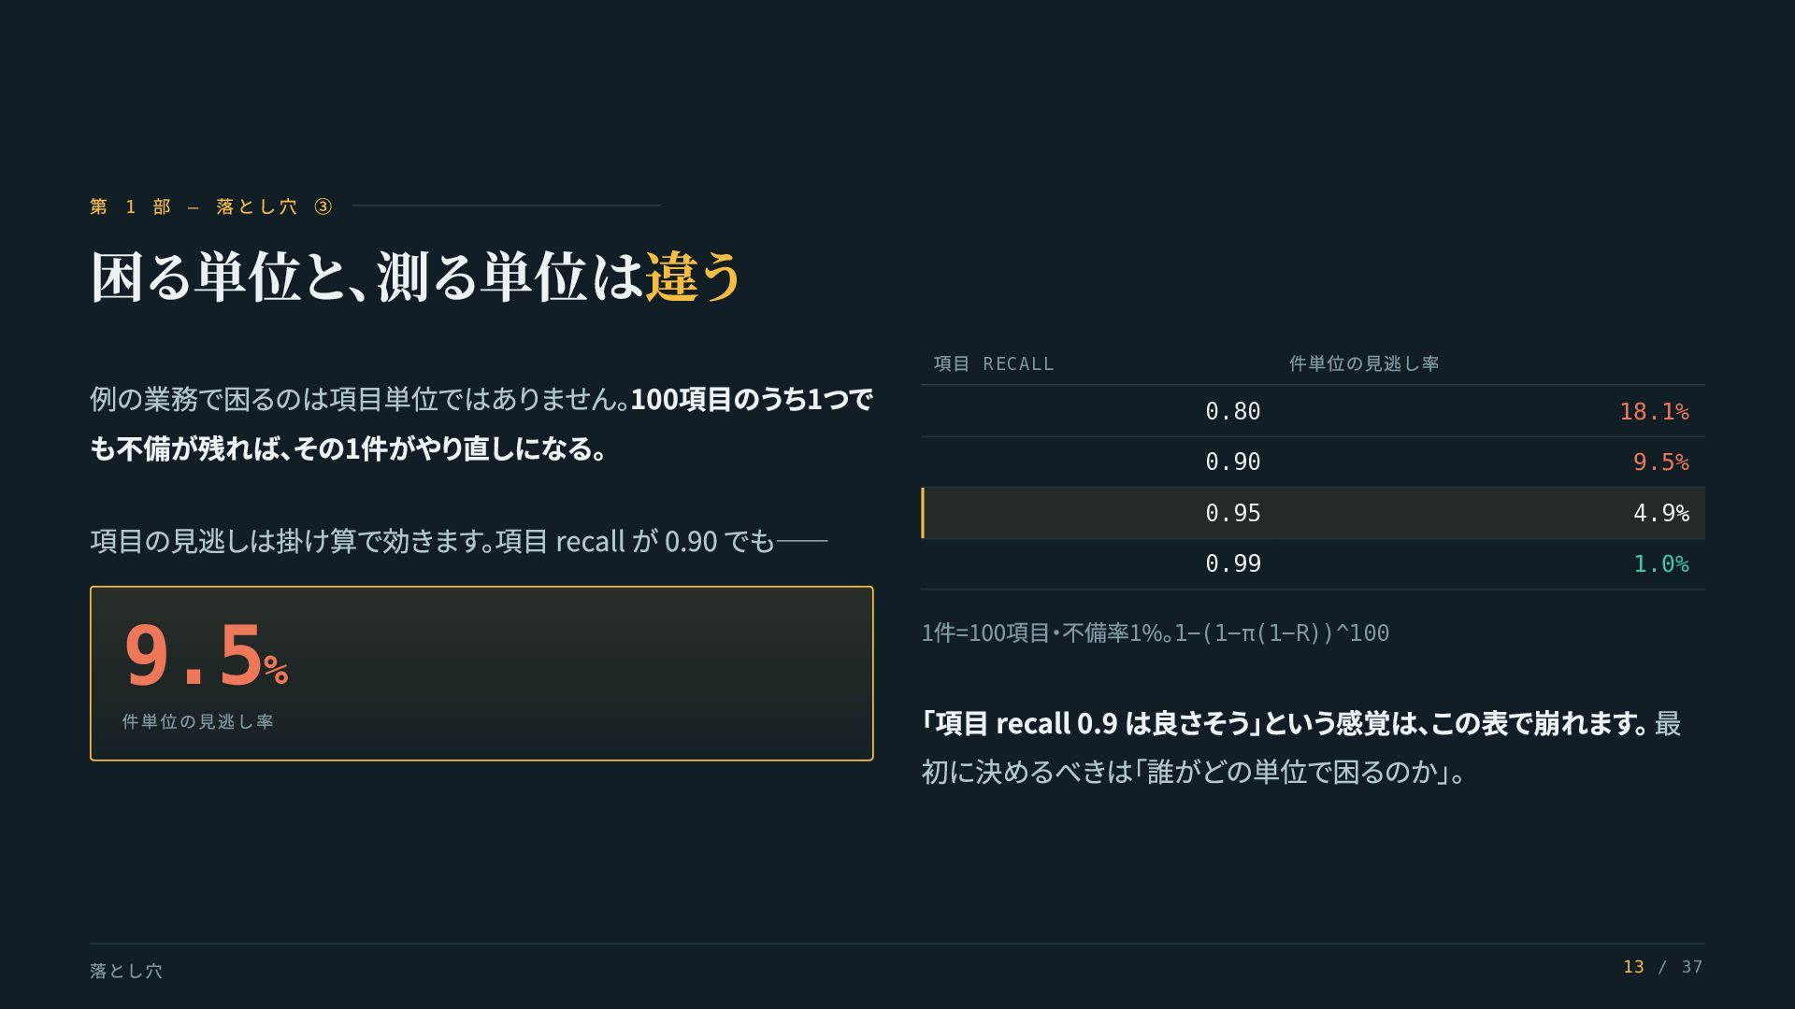Select the 件単位の見逃し率 column header
This screenshot has height=1009, width=1795.
coord(1364,363)
